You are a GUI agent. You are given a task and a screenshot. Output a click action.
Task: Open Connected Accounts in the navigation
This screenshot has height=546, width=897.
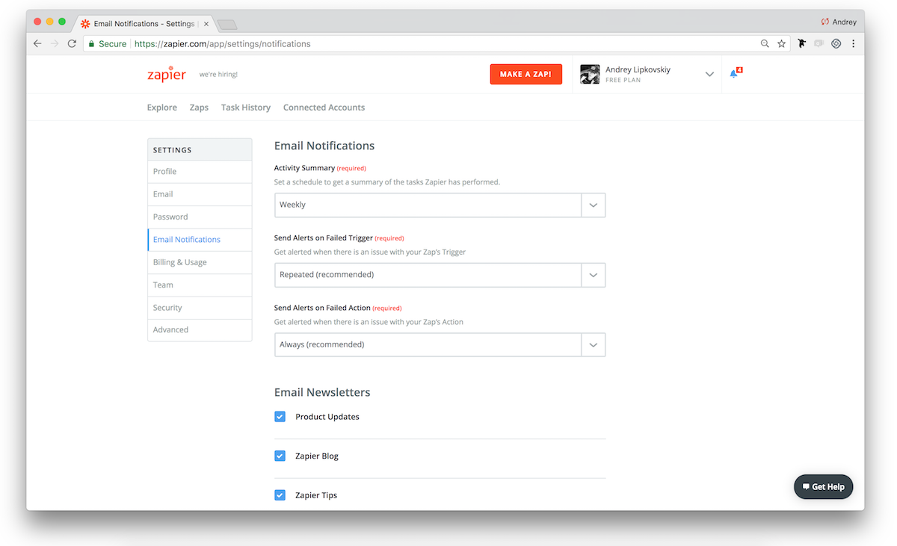324,108
